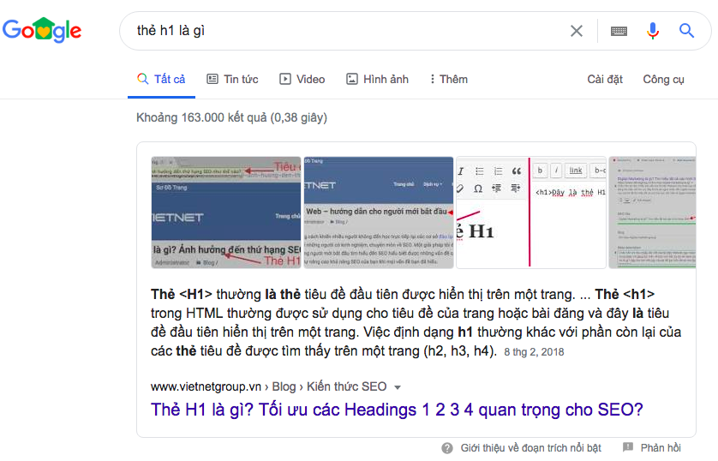This screenshot has width=718, height=461.
Task: Start voice search with microphone icon
Action: pos(653,31)
